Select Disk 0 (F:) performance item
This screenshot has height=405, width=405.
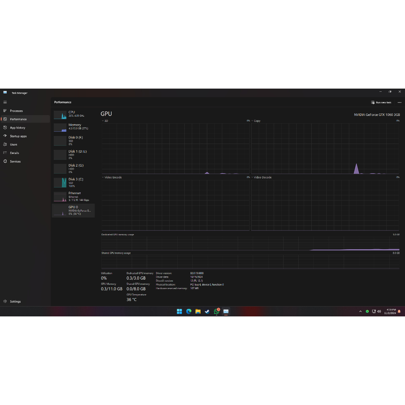[x=73, y=141]
